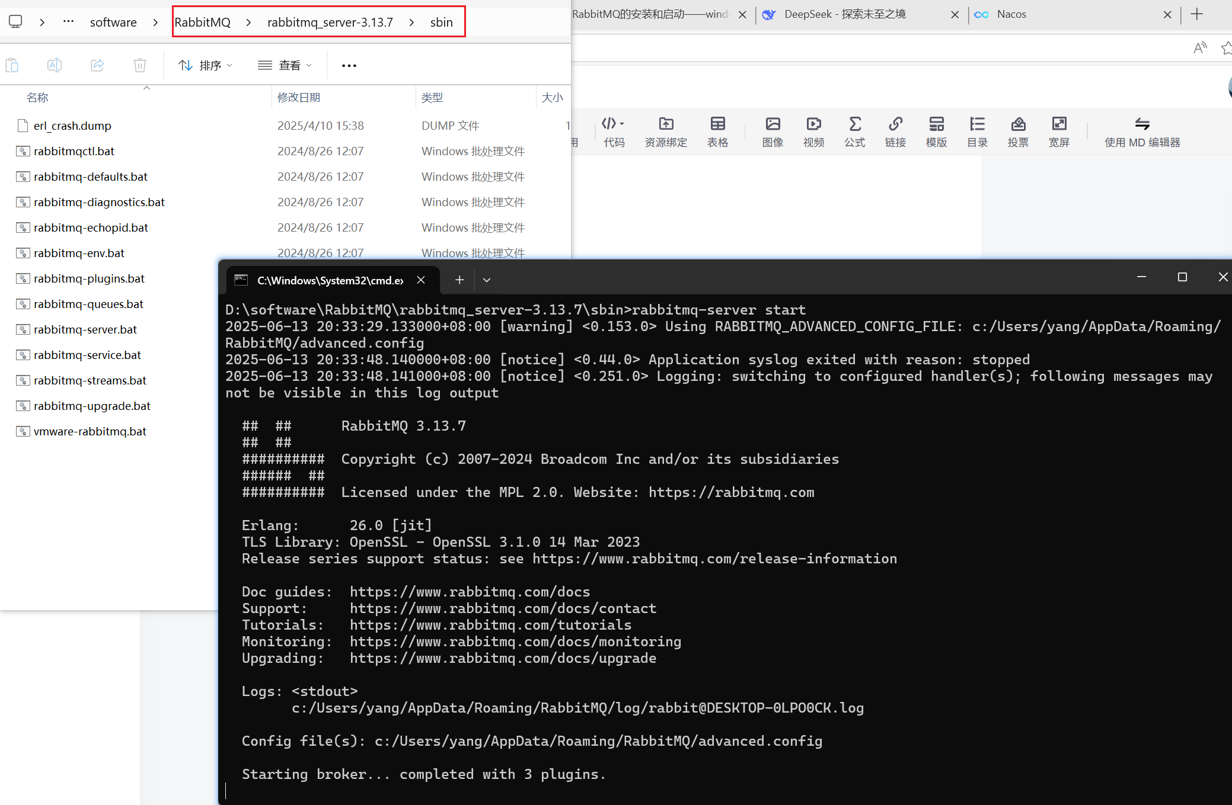Click the 修改日期 column header
Viewport: 1232px width, 805px height.
point(299,97)
